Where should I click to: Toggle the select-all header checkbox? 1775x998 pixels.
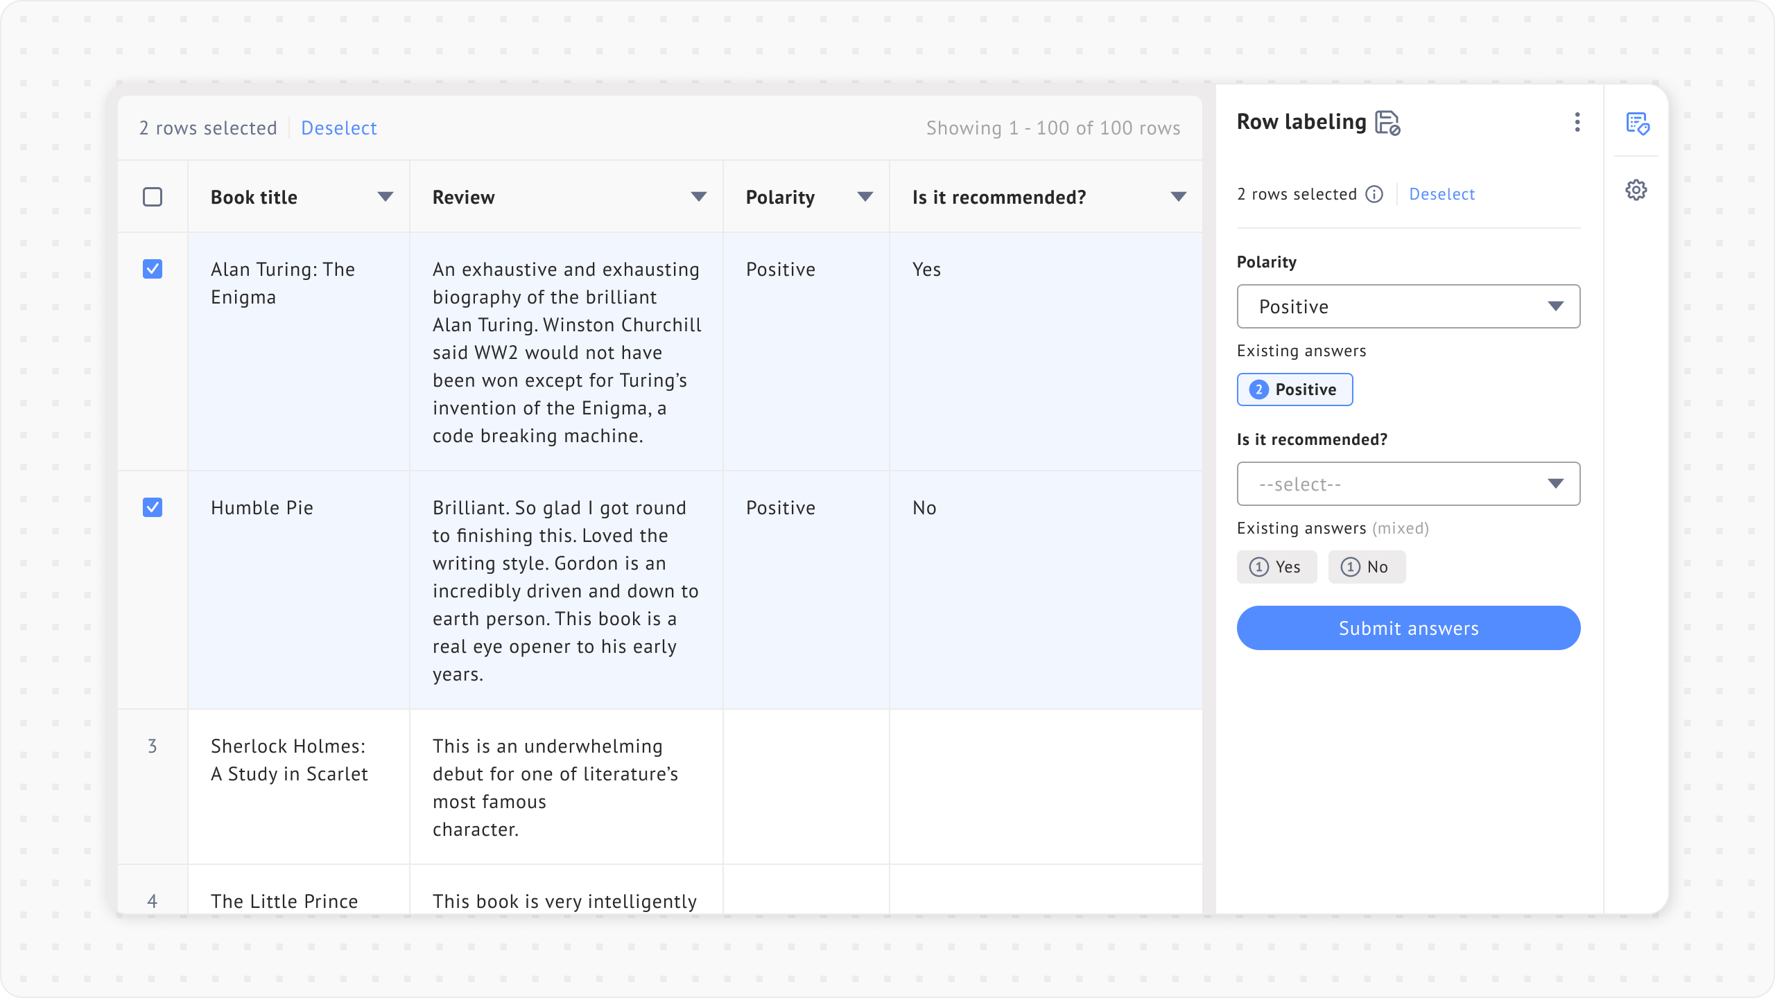[x=153, y=197]
